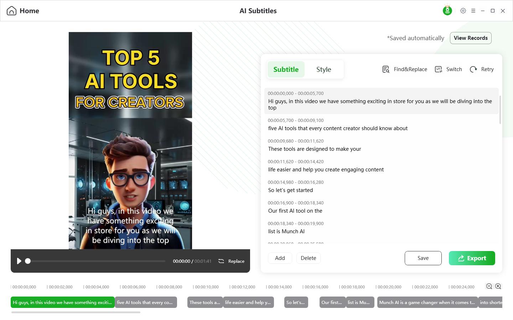Image resolution: width=513 pixels, height=320 pixels.
Task: Click the Replace video button
Action: [231, 261]
